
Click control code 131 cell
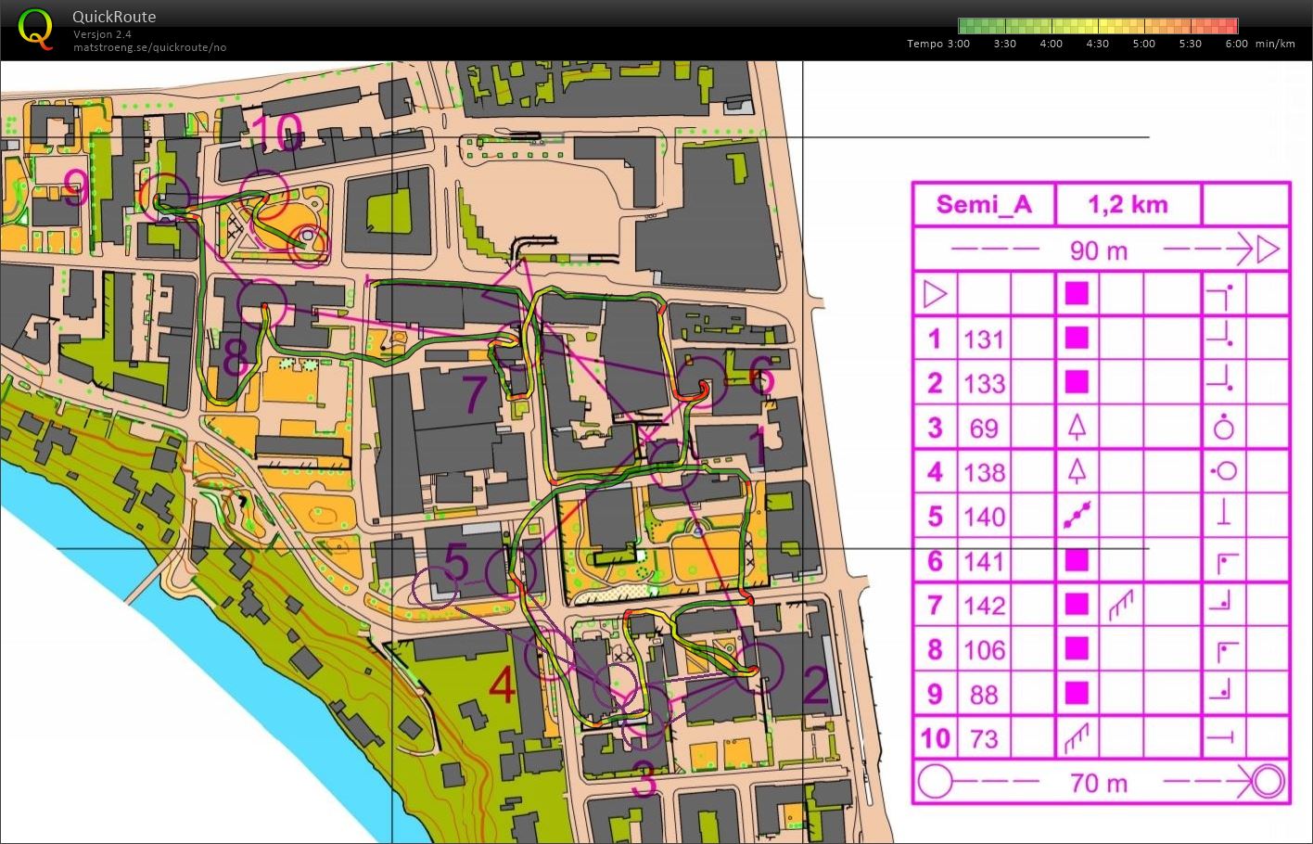coord(984,339)
